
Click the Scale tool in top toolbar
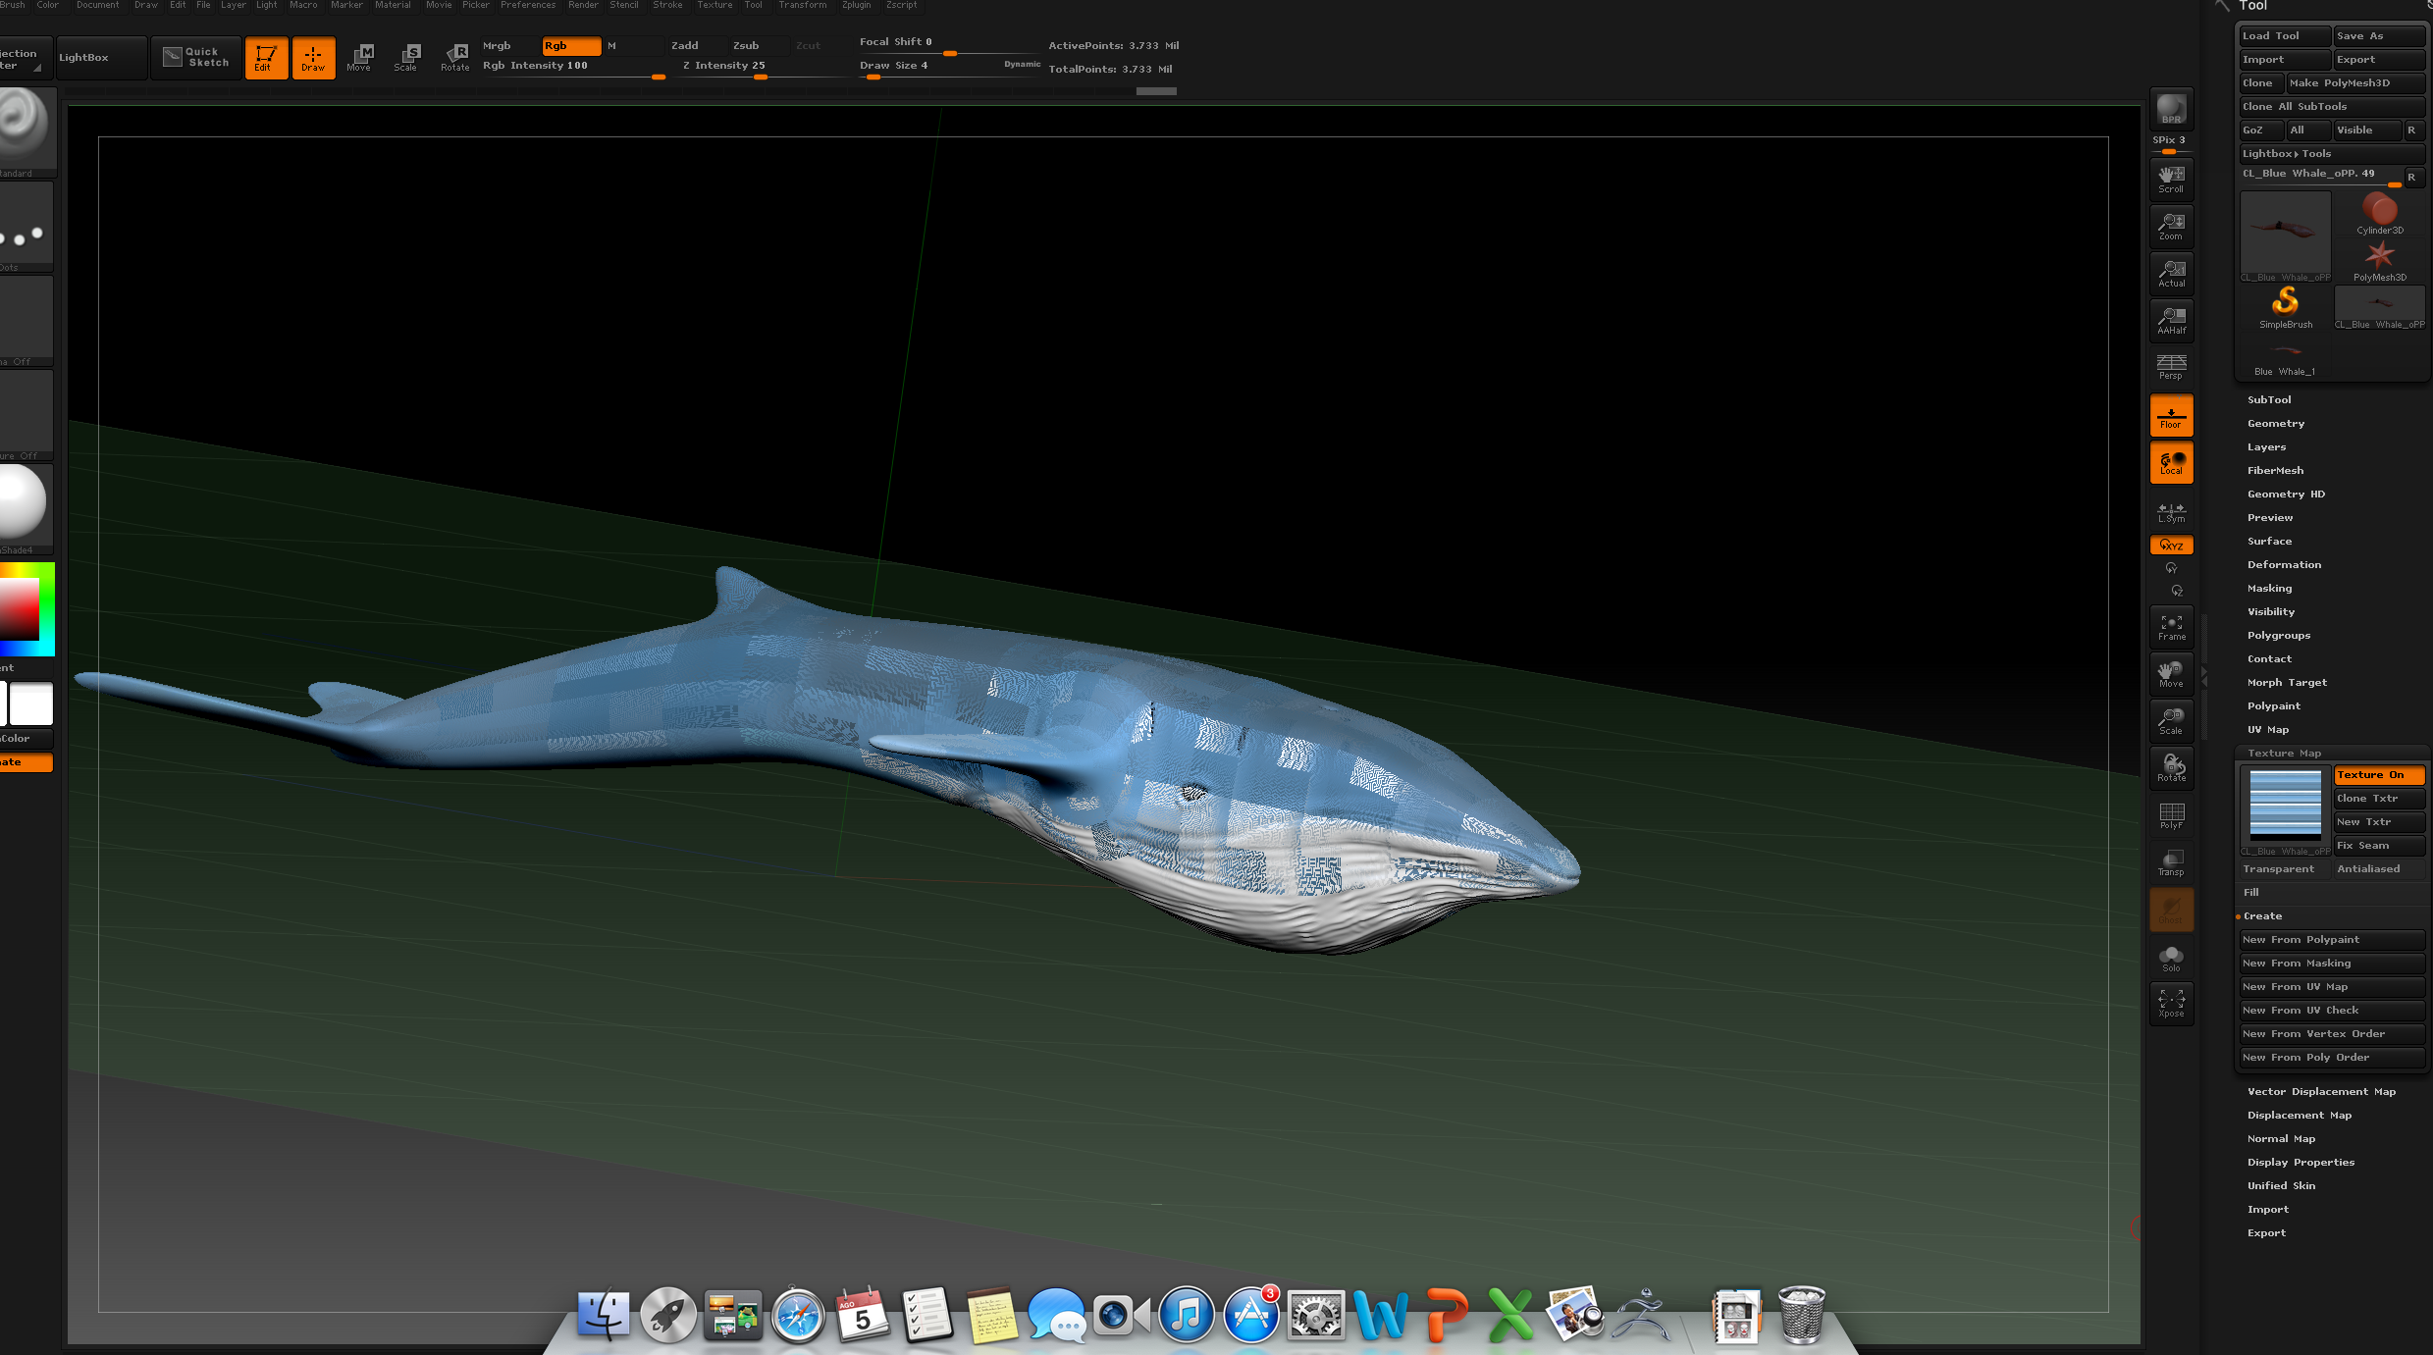point(406,57)
